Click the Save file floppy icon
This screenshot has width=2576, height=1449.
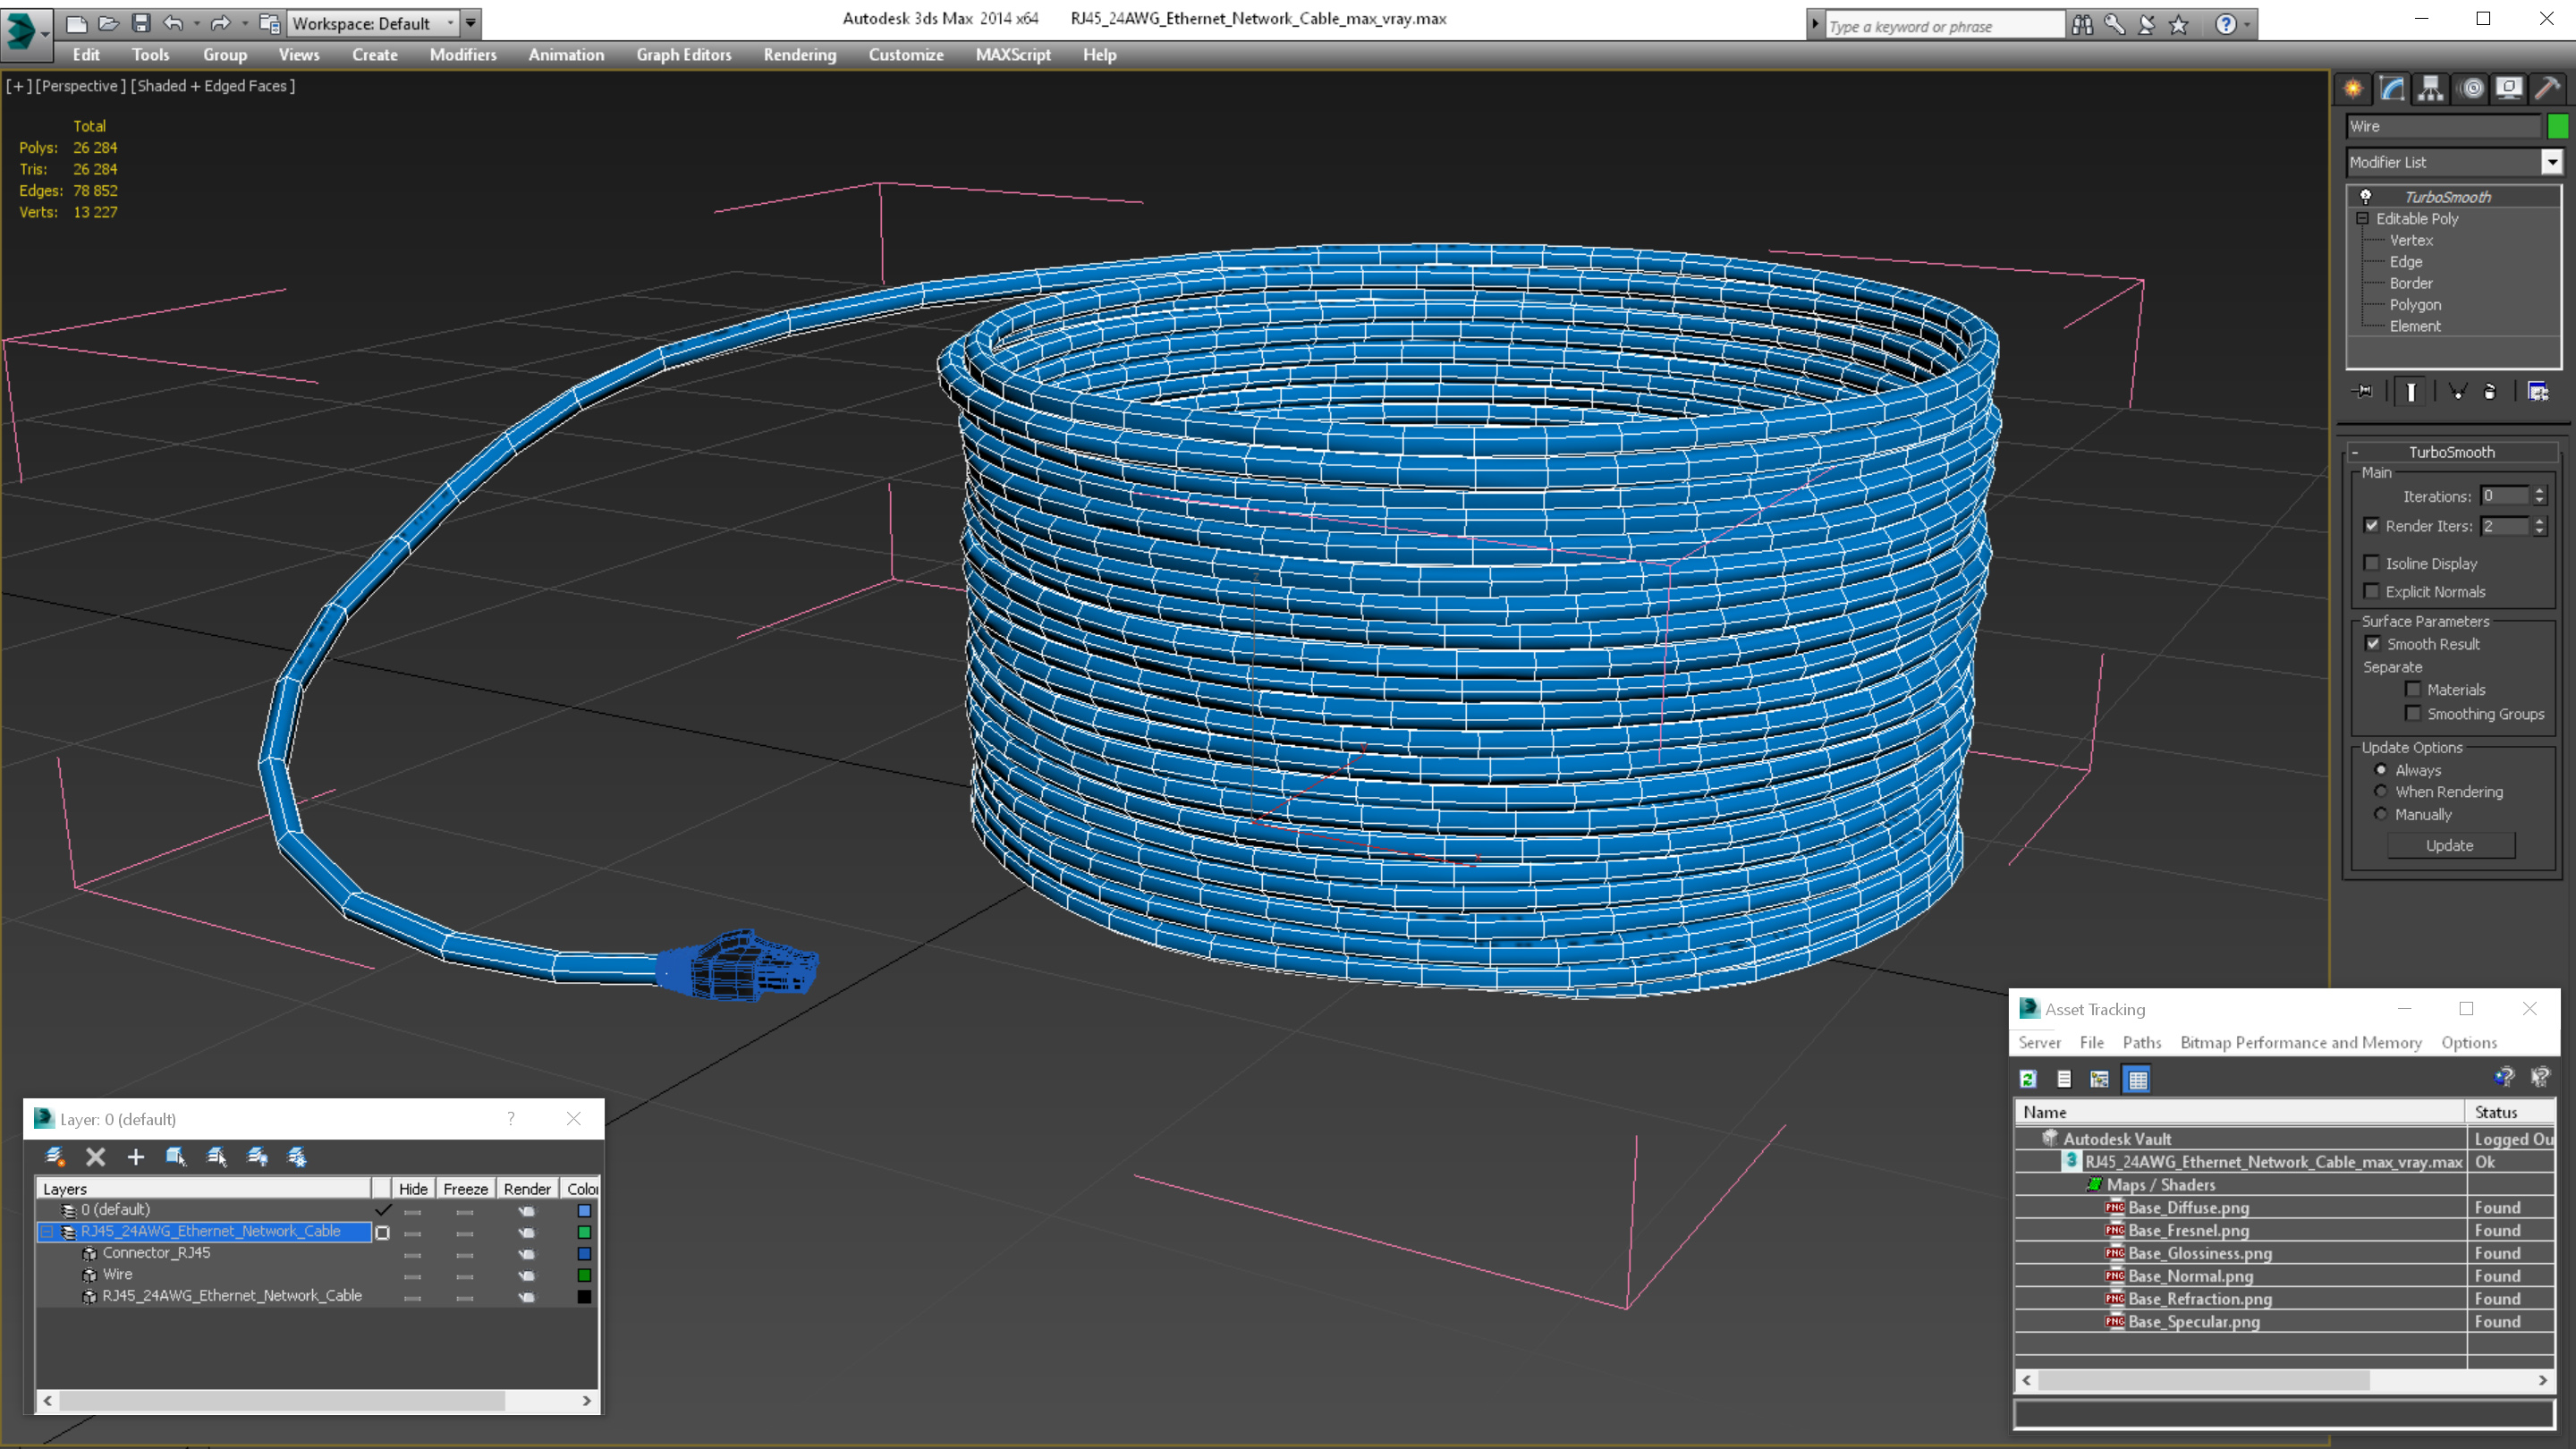(x=141, y=23)
